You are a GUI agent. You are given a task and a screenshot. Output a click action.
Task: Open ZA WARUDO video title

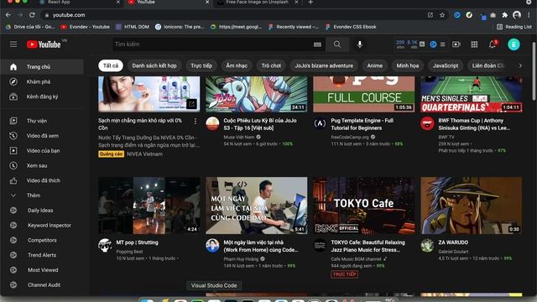pyautogui.click(x=453, y=242)
